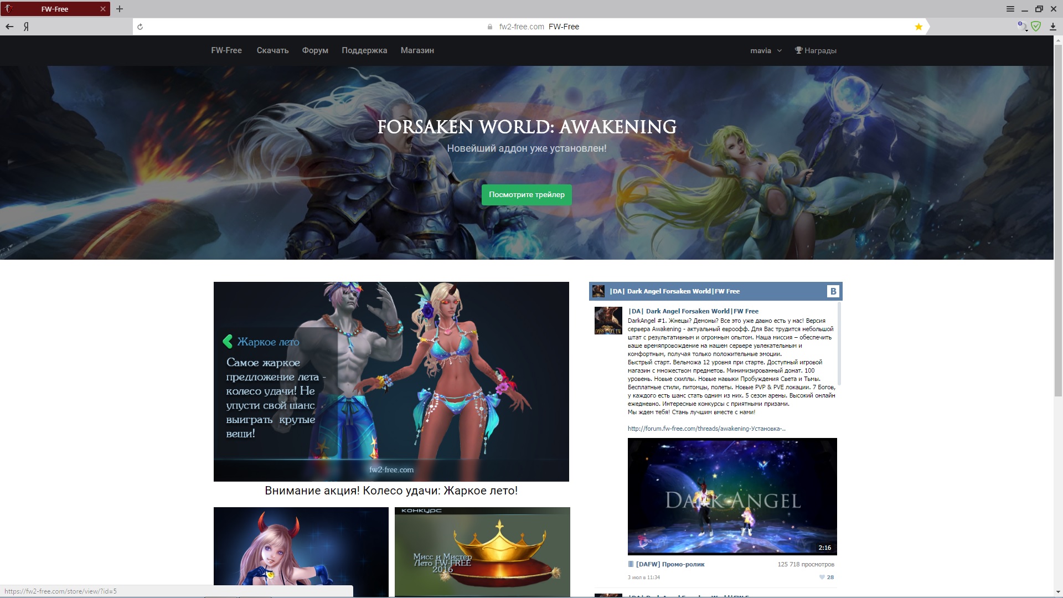Open the Форум nav item
The width and height of the screenshot is (1063, 598).
coord(315,50)
